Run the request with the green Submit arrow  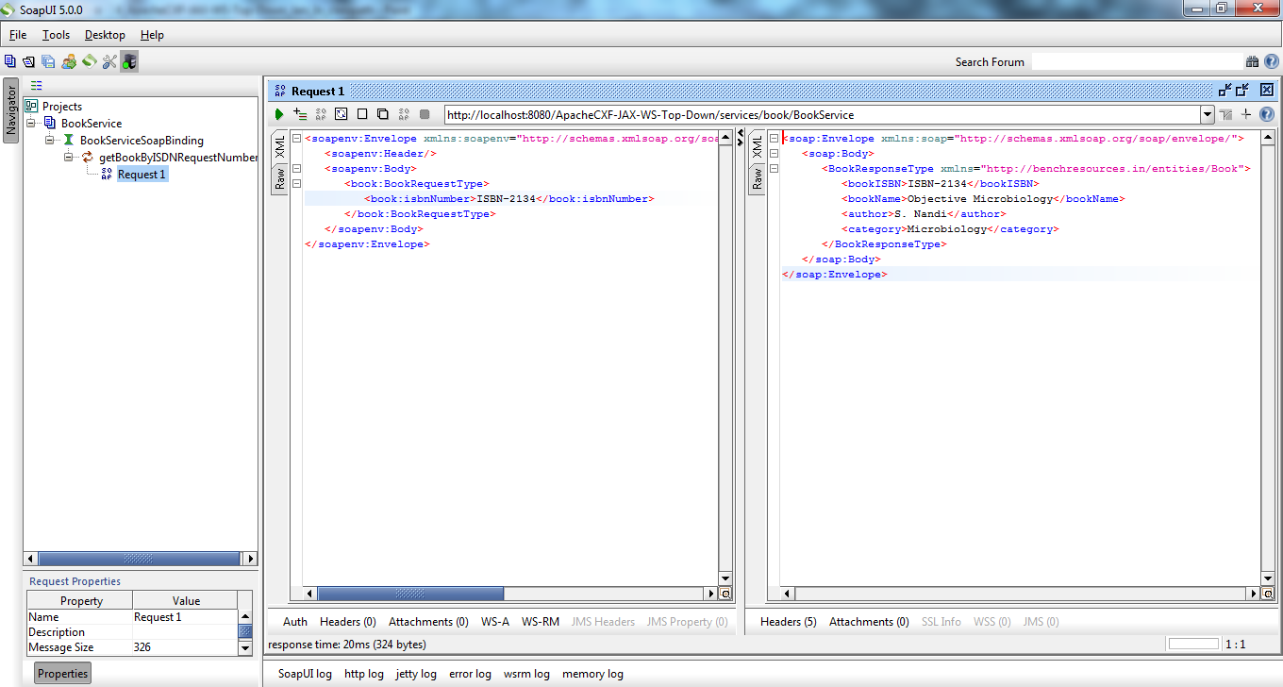[x=277, y=113]
